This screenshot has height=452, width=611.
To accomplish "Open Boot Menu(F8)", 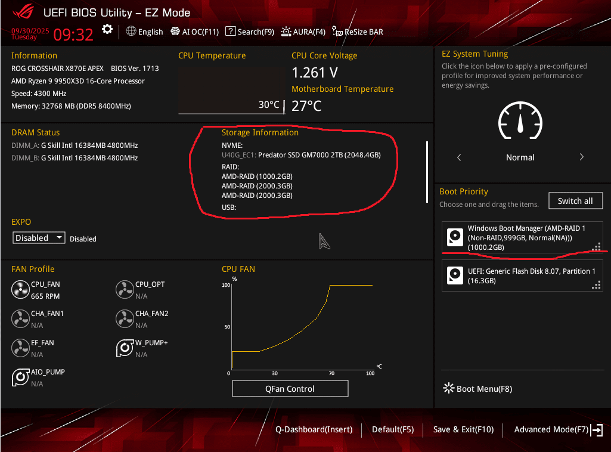I will pos(477,388).
